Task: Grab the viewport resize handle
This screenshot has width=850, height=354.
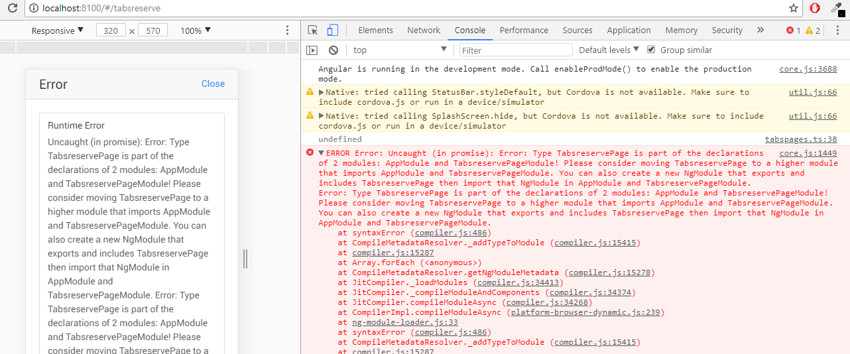Action: [245, 259]
